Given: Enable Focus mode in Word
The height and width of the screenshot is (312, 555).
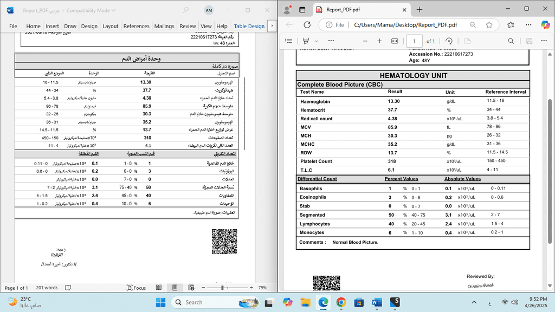Looking at the screenshot, I should click(136, 288).
